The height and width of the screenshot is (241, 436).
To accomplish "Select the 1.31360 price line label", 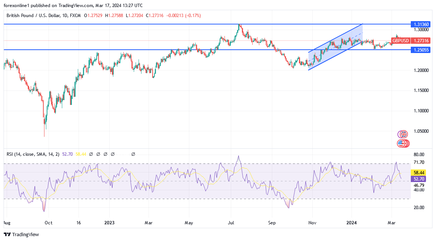I will pos(420,24).
